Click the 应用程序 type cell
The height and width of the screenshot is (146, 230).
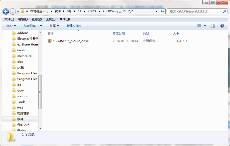149,41
